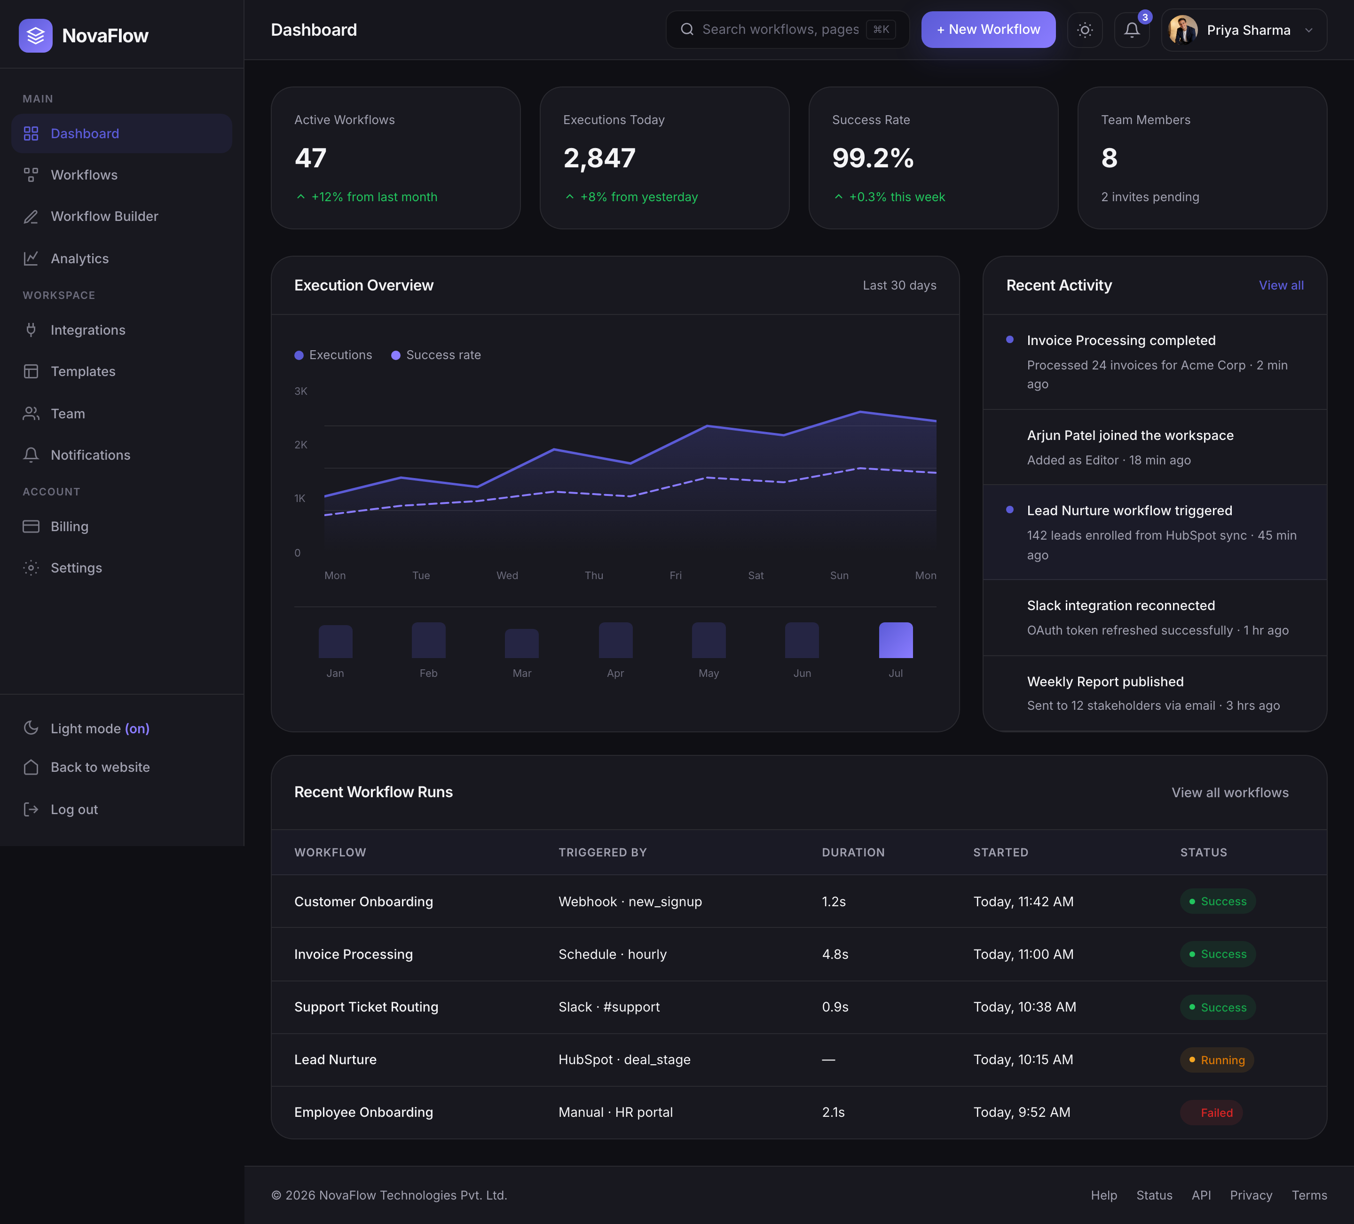Screen dimensions: 1354x1224
Task: Open the Last 30 days range selector
Action: point(899,285)
